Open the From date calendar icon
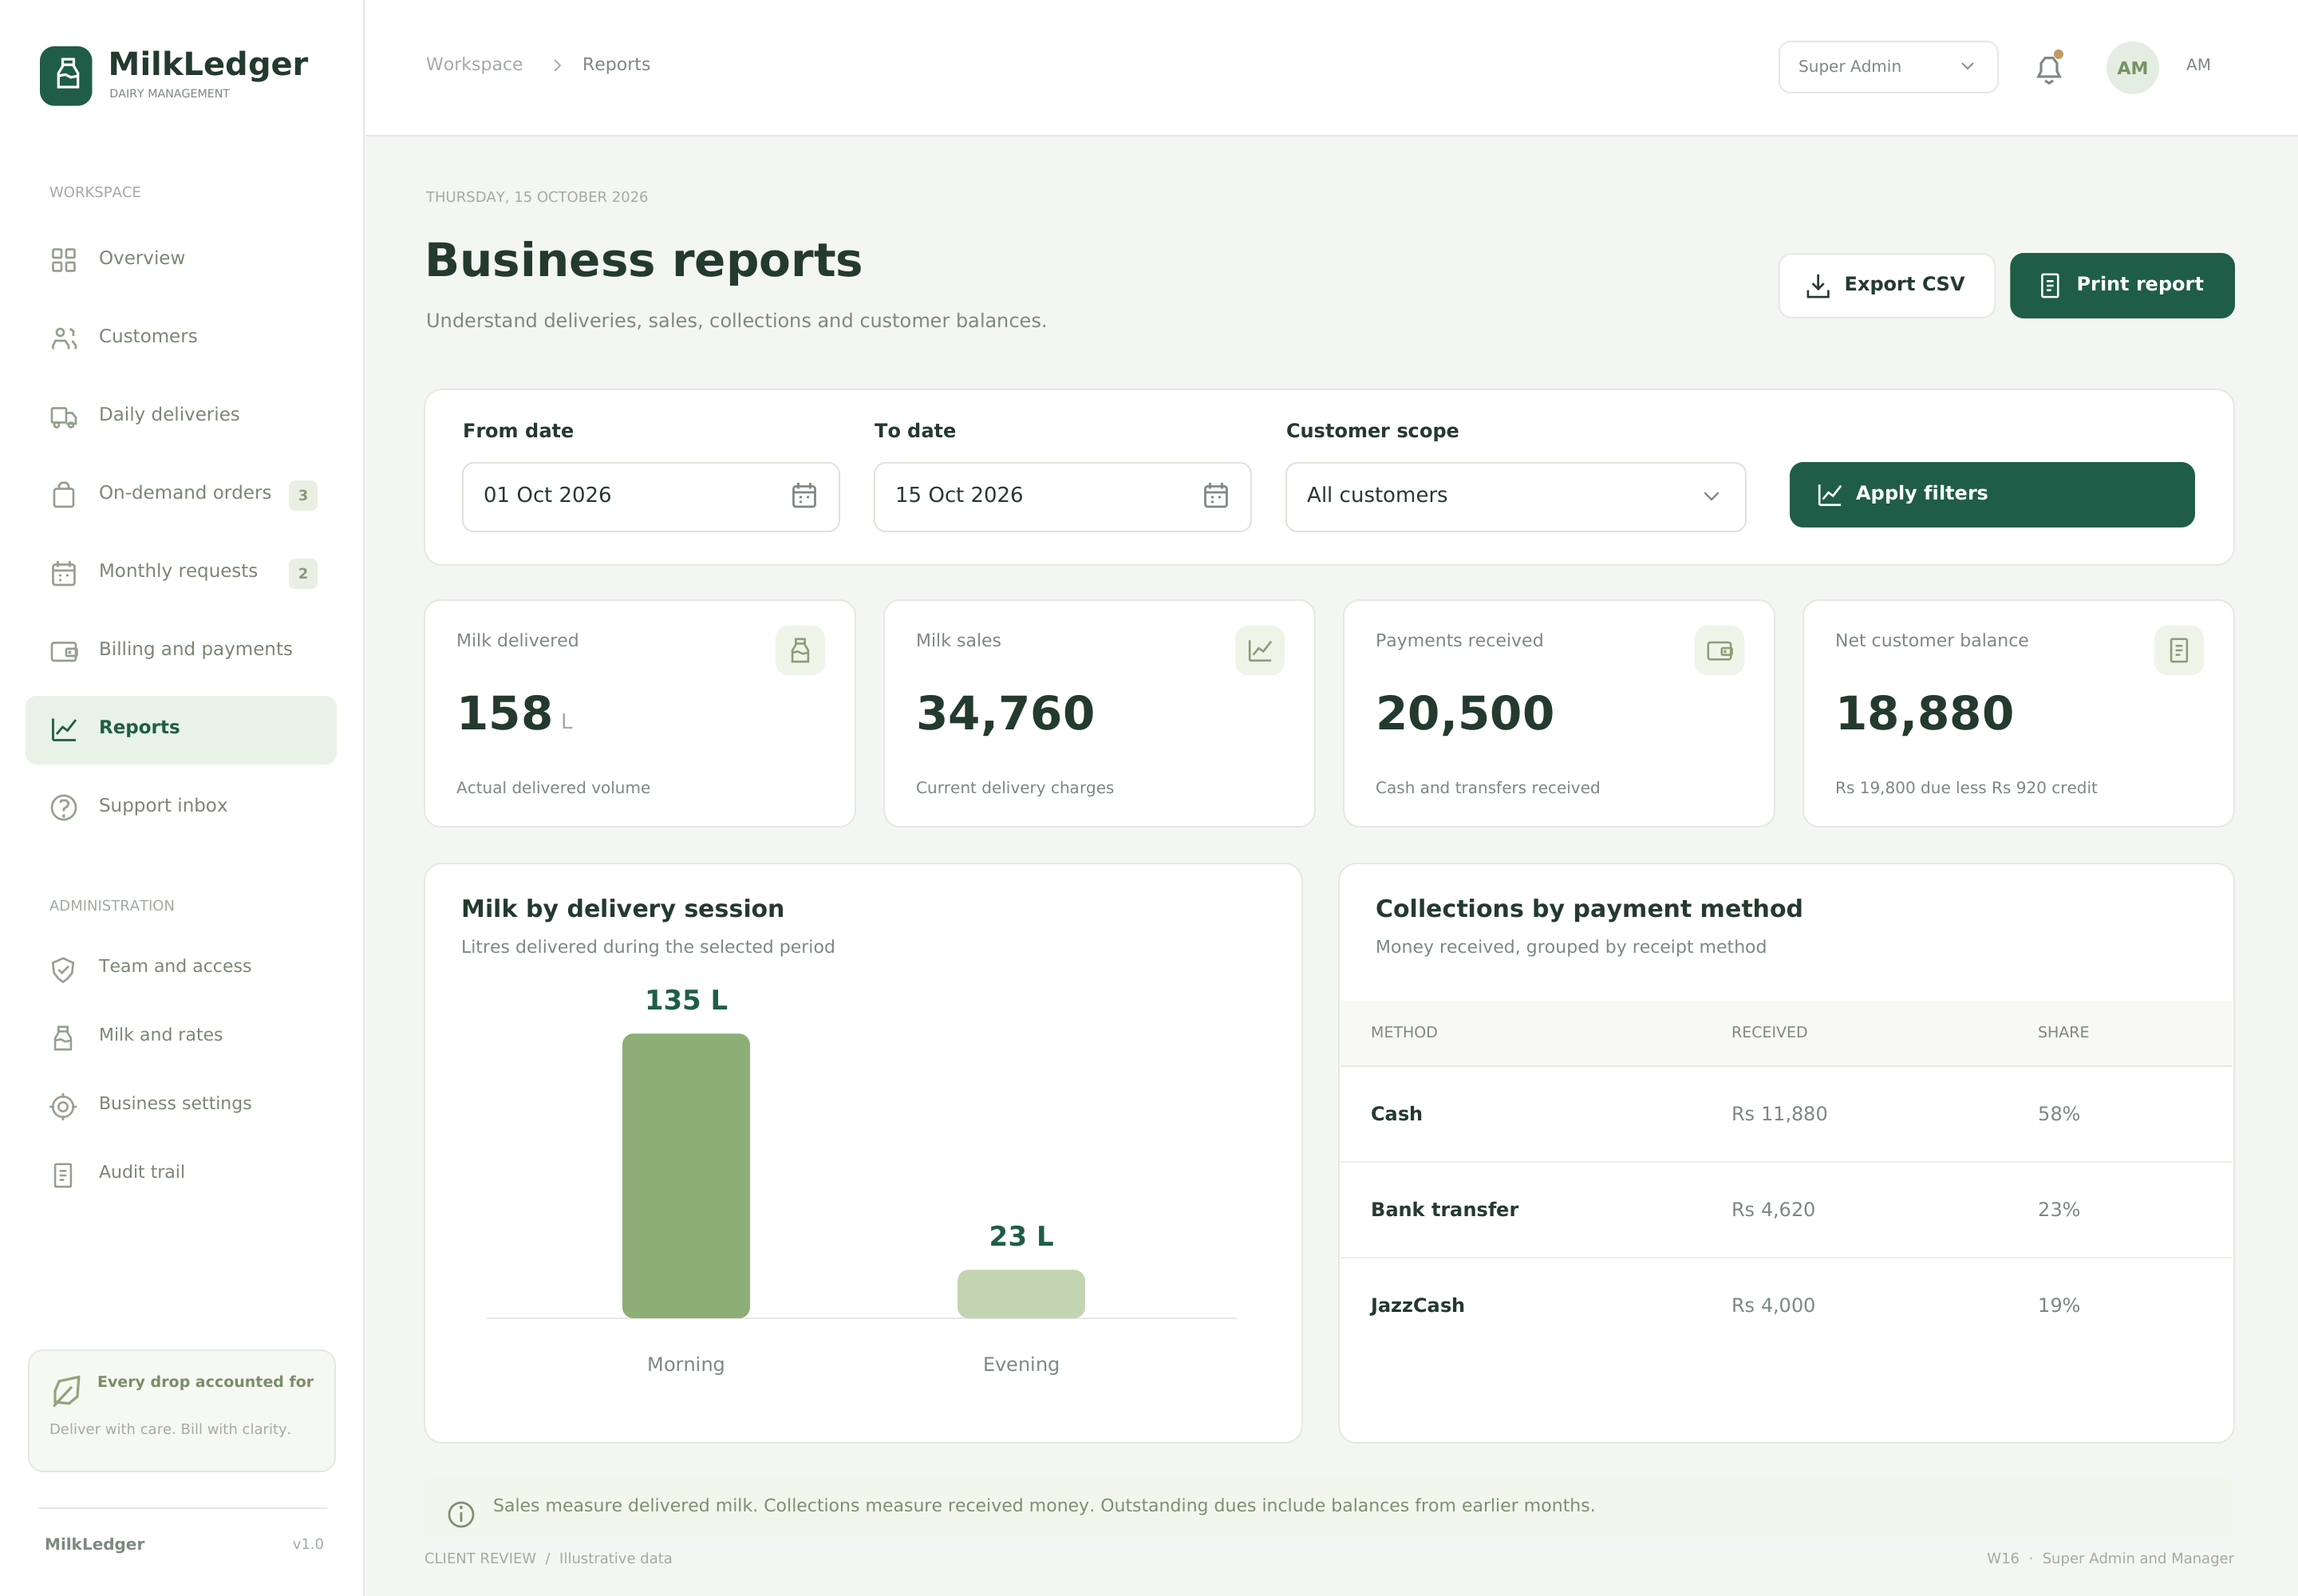The height and width of the screenshot is (1596, 2298). point(804,496)
